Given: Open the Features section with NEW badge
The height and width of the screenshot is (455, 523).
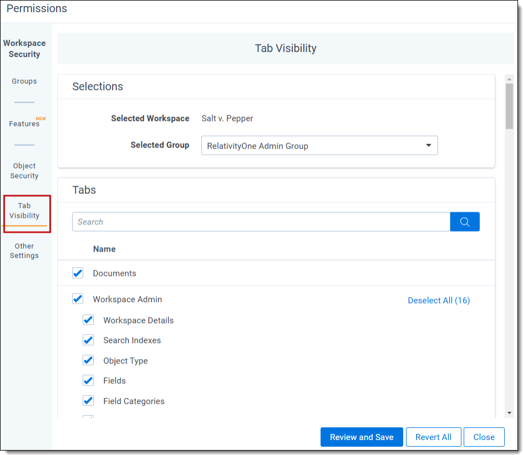Looking at the screenshot, I should click(24, 123).
